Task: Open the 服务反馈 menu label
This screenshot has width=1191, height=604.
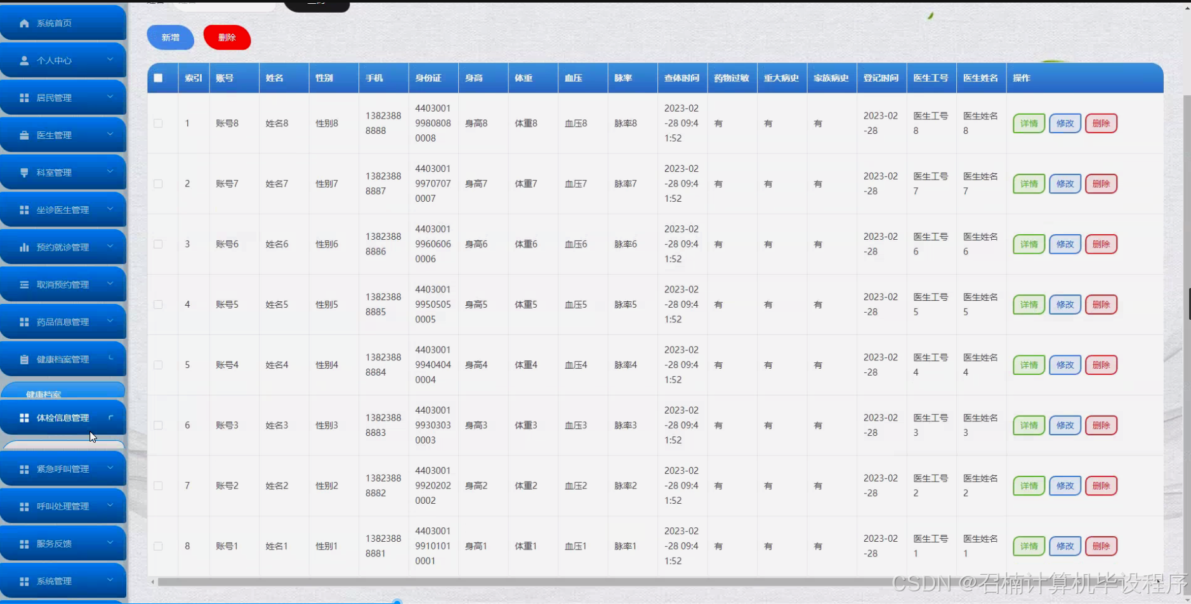Action: 54,544
